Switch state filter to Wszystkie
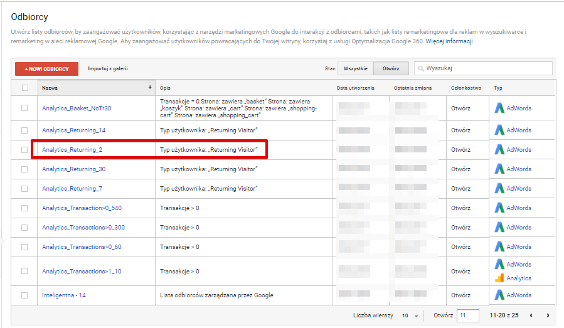The width and height of the screenshot is (564, 328). click(x=355, y=68)
